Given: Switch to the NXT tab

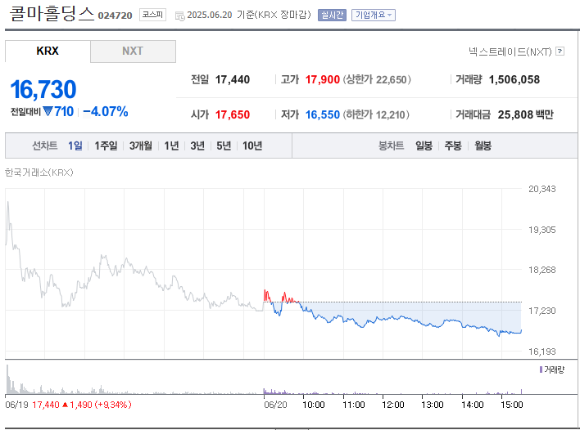Looking at the screenshot, I should pyautogui.click(x=133, y=52).
